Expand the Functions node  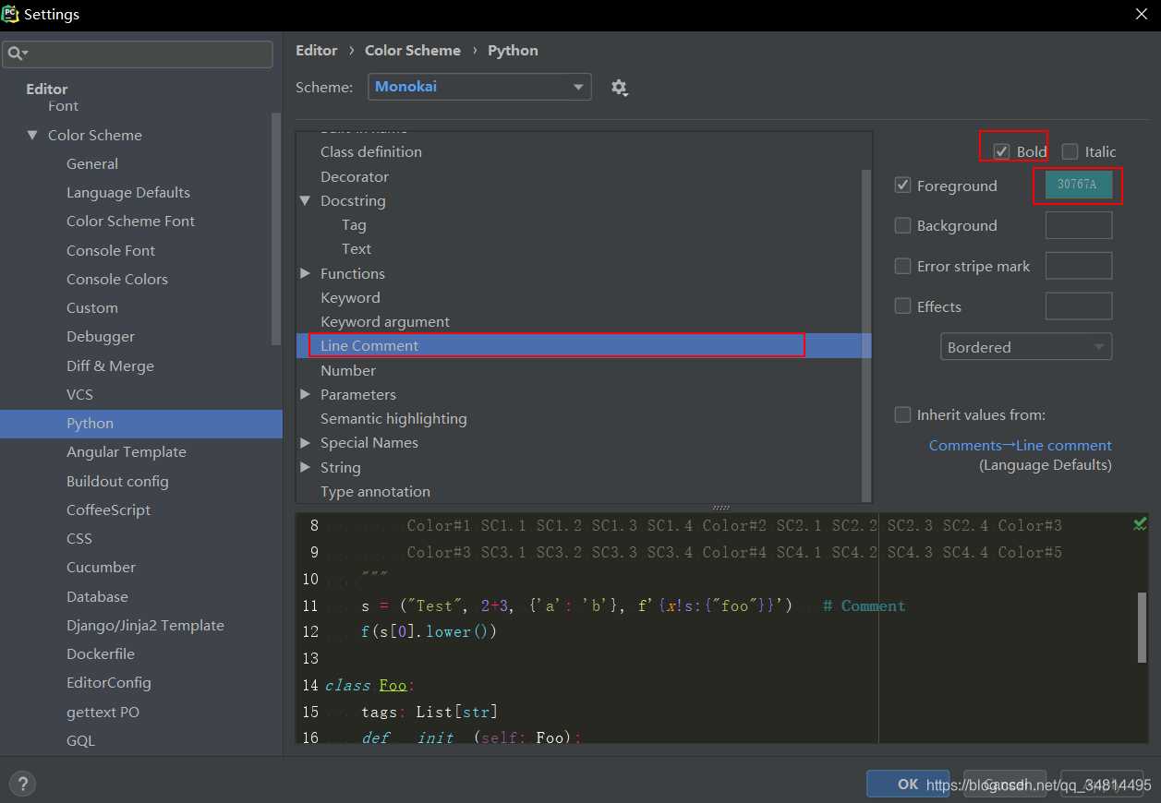click(305, 273)
